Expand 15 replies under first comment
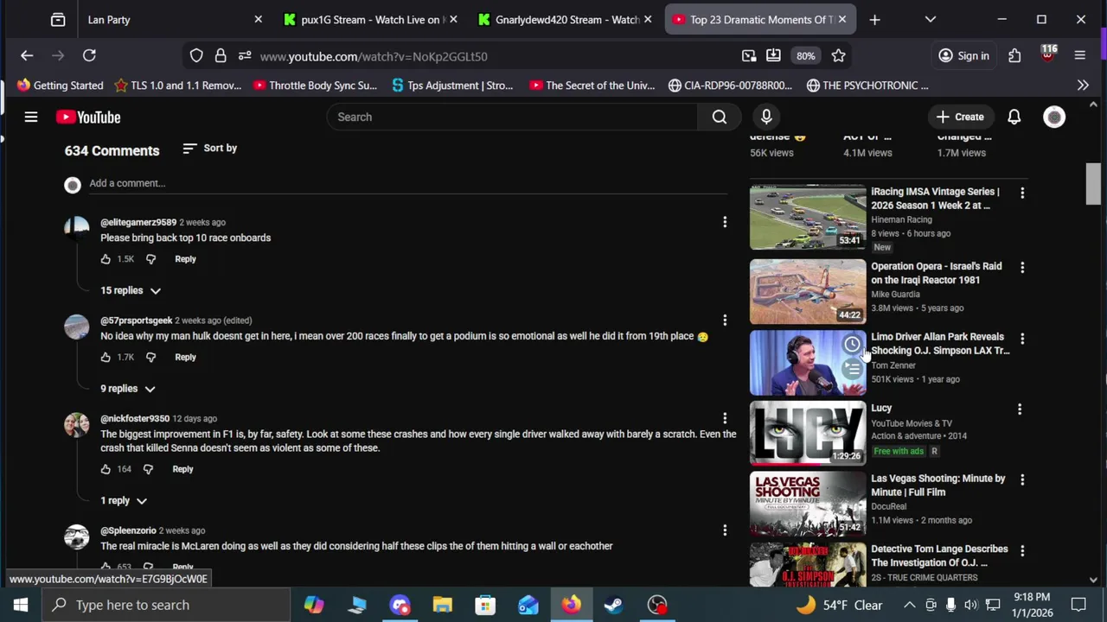This screenshot has height=622, width=1107. click(131, 290)
